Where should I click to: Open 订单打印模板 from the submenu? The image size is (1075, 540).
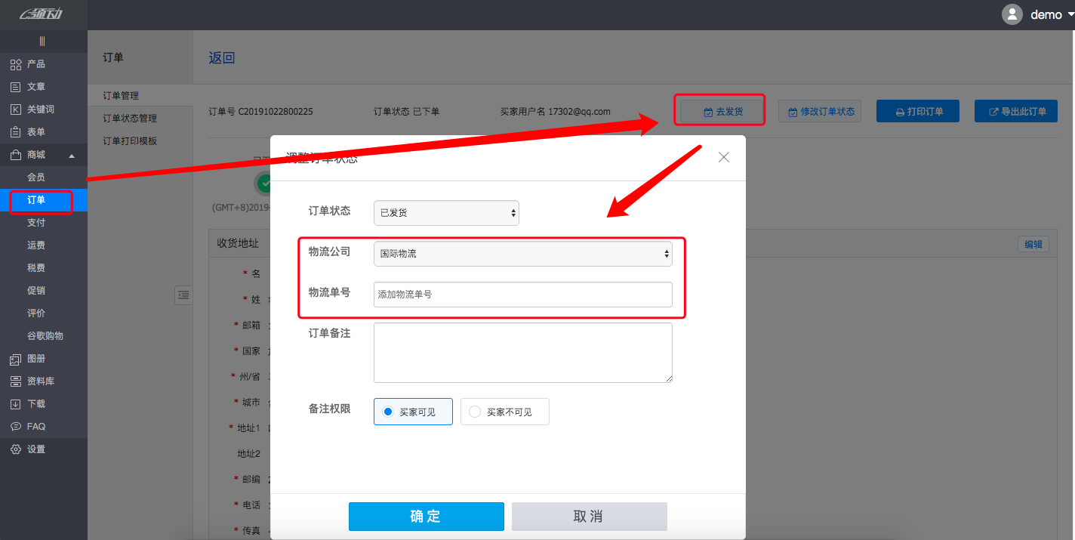pos(132,140)
